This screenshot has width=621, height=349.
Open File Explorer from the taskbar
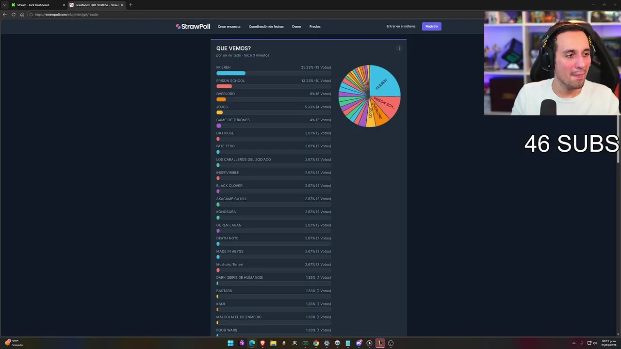(273, 343)
